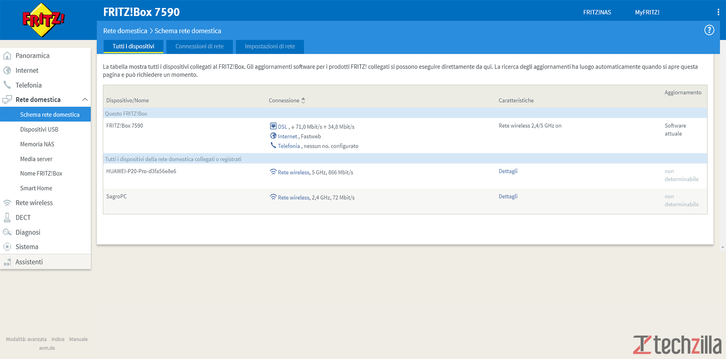726x359 pixels.
Task: Click the DSL port icon in table
Action: pos(273,126)
